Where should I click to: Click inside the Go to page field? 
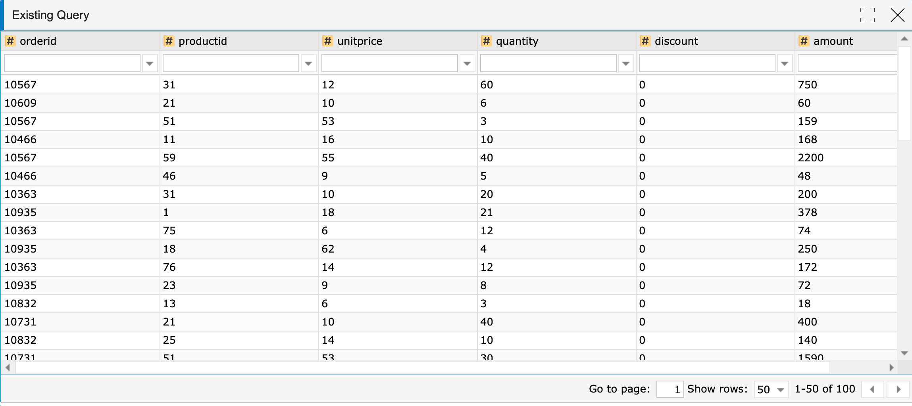(670, 389)
